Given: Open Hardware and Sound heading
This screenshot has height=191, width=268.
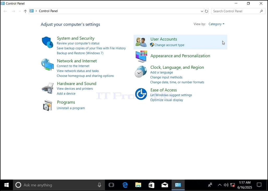Looking at the screenshot, I should [x=77, y=84].
